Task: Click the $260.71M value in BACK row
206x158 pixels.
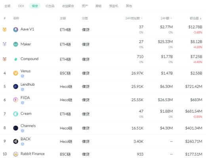Action: tap(194, 141)
